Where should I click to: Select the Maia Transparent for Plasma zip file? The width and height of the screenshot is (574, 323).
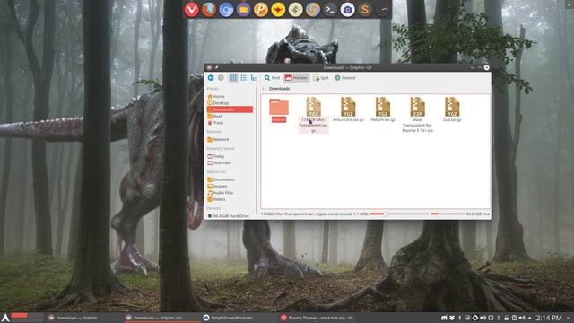coord(417,115)
